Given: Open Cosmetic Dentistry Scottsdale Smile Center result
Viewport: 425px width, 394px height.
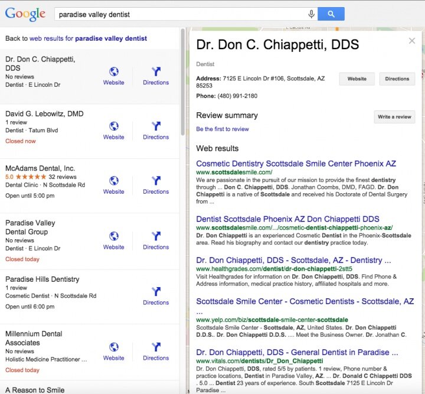Looking at the screenshot, I should click(296, 164).
